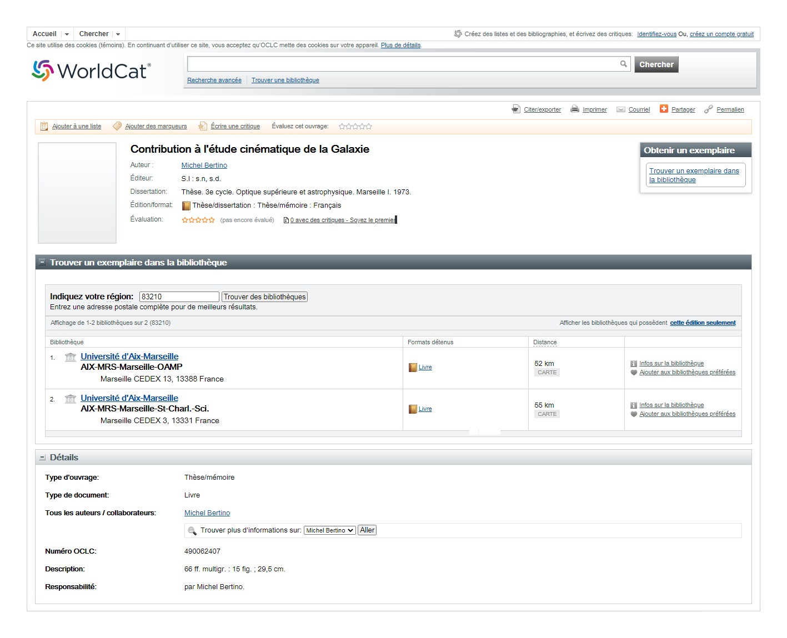Click the address Marseille CEDEX 13, 13388 France

[162, 379]
